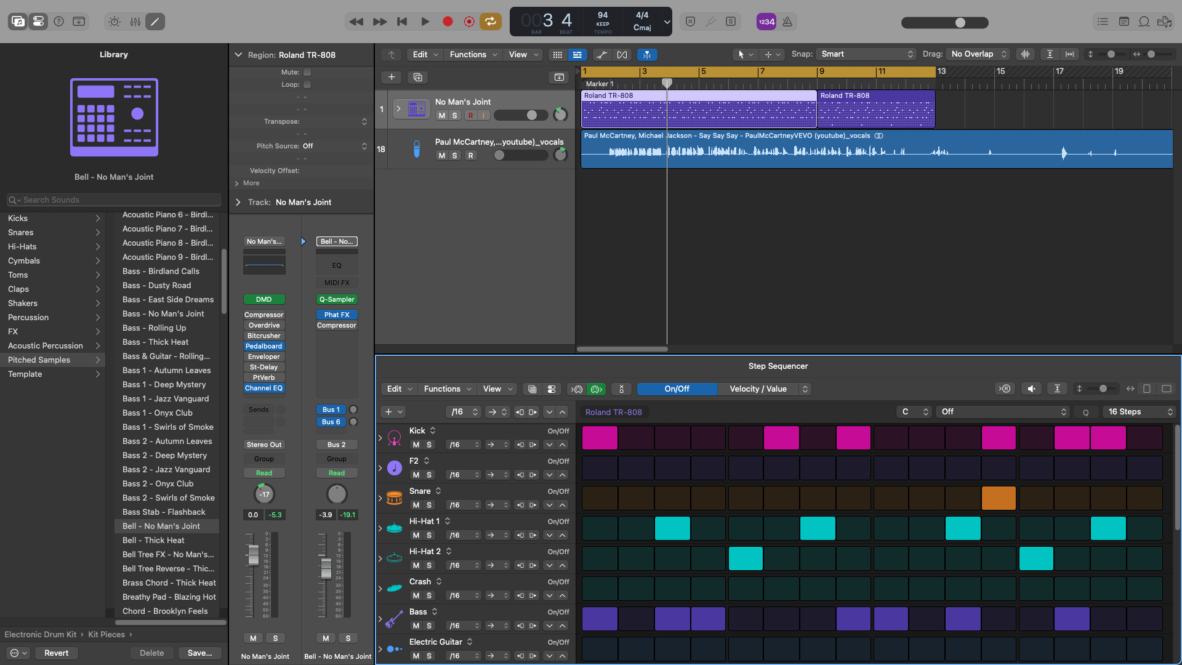Screen dimensions: 1182x665
Task: Open the Snap Smart dropdown
Action: pos(867,54)
